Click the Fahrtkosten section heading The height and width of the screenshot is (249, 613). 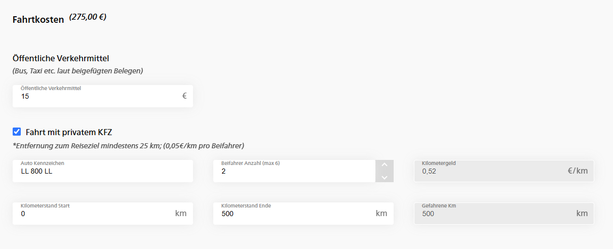(x=39, y=20)
